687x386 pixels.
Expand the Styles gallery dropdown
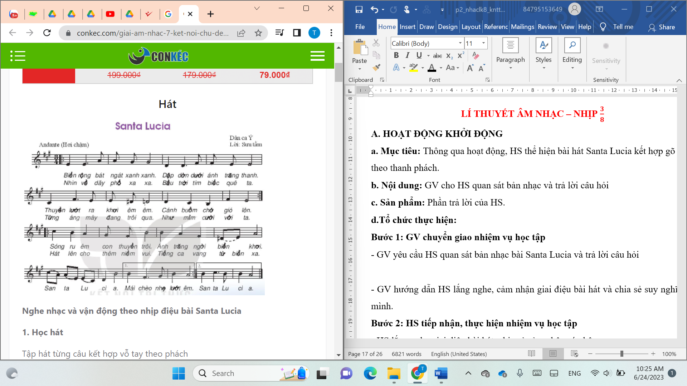pyautogui.click(x=544, y=68)
